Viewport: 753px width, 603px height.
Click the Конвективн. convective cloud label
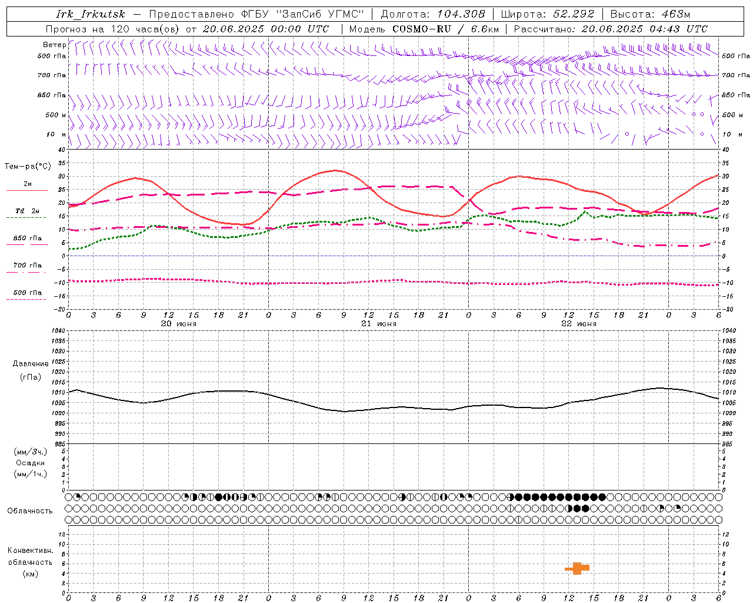point(30,551)
